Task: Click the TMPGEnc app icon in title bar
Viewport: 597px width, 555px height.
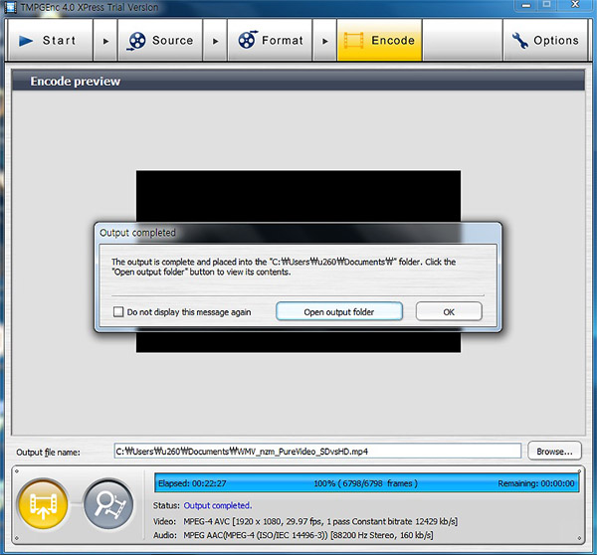Action: click(x=11, y=7)
